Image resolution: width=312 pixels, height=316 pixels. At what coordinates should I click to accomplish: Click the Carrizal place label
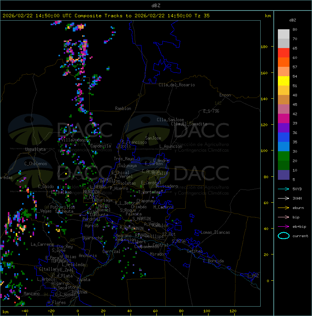pyautogui.click(x=111, y=251)
